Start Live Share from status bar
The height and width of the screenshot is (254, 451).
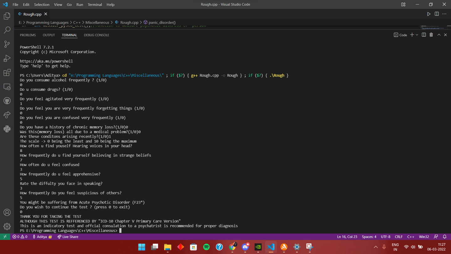pos(68,237)
